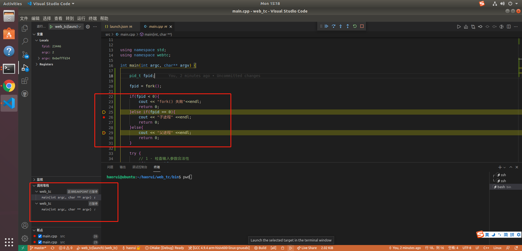This screenshot has height=251, width=522.
Task: Step out in debug toolbar
Action: tap(348, 26)
